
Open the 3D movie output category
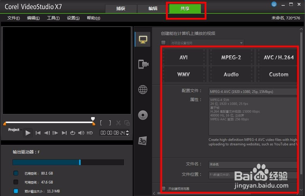(x=142, y=140)
